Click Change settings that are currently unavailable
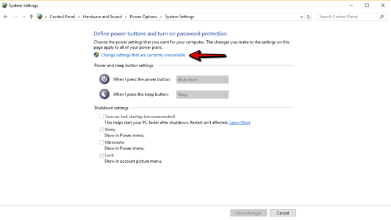Viewport: 391px width, 220px height. point(143,55)
